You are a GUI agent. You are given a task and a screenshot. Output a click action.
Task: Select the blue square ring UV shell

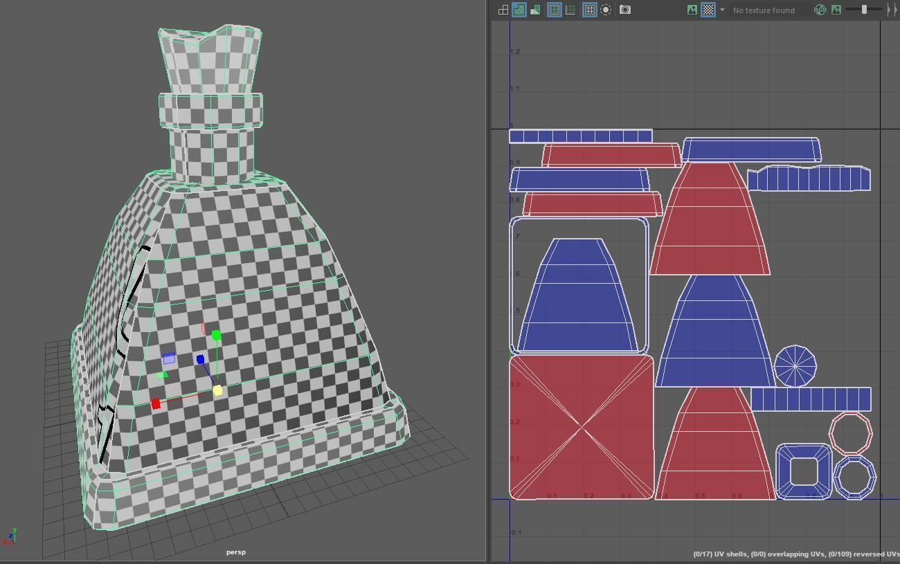(x=804, y=472)
